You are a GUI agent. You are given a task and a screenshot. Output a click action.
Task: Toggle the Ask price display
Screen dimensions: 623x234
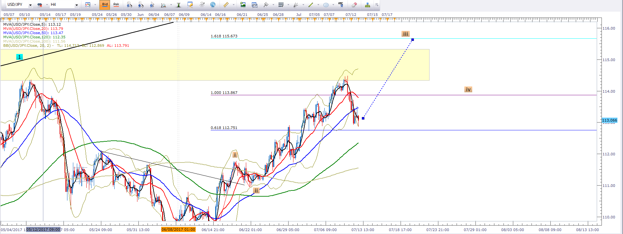coord(116,5)
